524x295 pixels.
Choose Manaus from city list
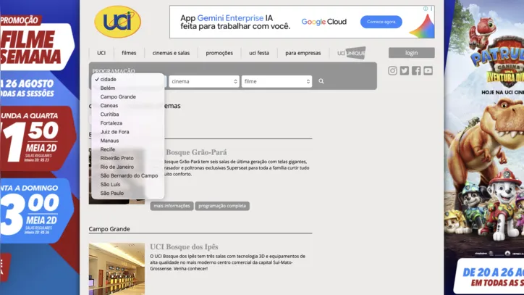click(128, 141)
